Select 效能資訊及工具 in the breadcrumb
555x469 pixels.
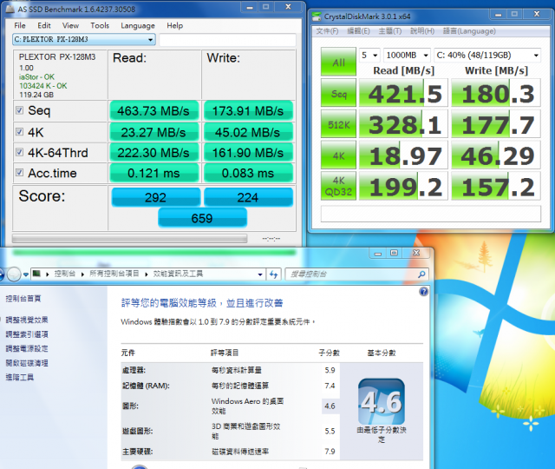click(178, 274)
